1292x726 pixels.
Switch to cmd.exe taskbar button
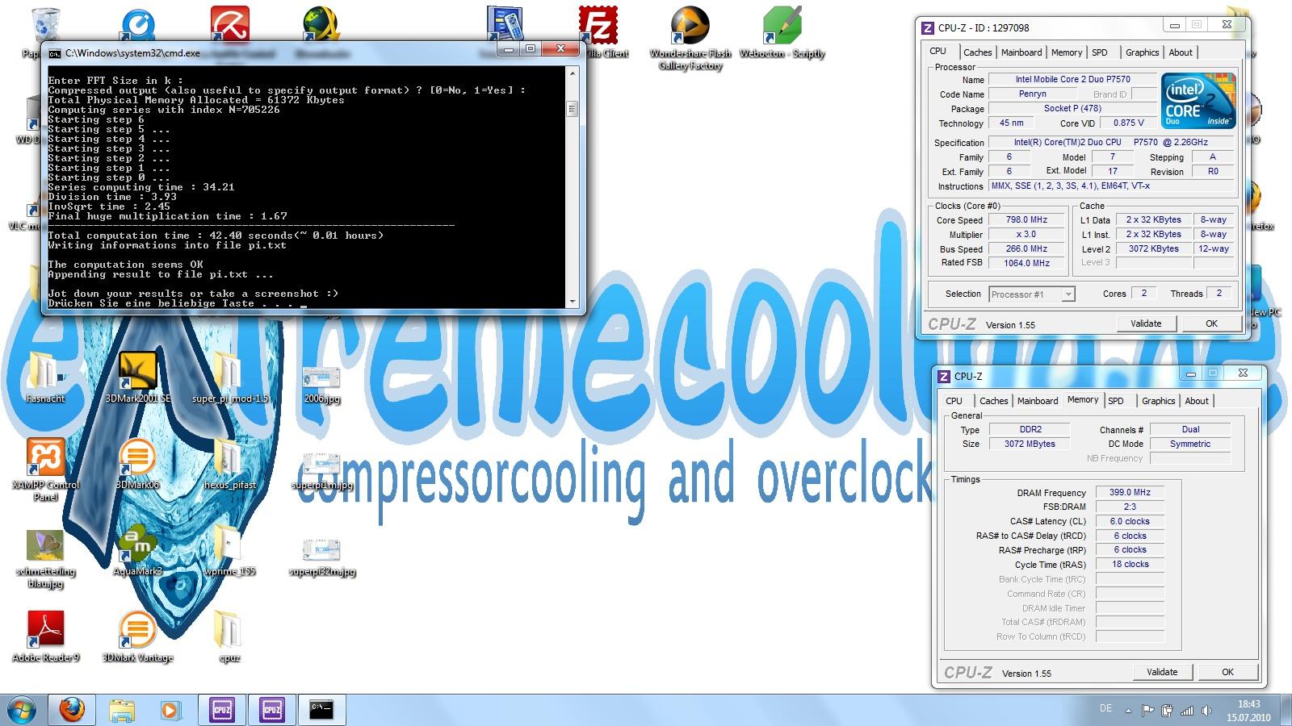[321, 710]
